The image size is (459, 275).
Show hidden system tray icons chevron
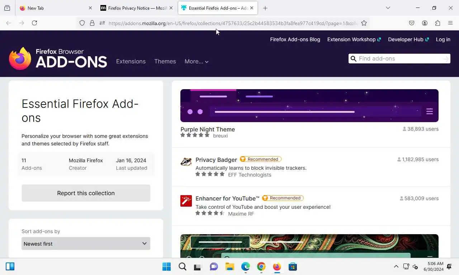click(x=396, y=266)
